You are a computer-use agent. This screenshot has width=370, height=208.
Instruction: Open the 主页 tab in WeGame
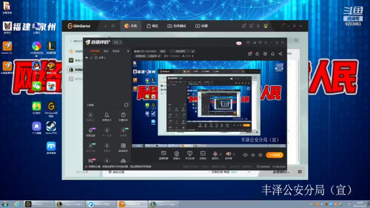click(131, 26)
